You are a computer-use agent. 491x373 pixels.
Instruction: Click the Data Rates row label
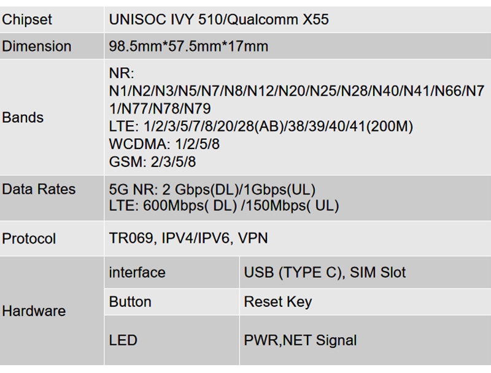[39, 189]
